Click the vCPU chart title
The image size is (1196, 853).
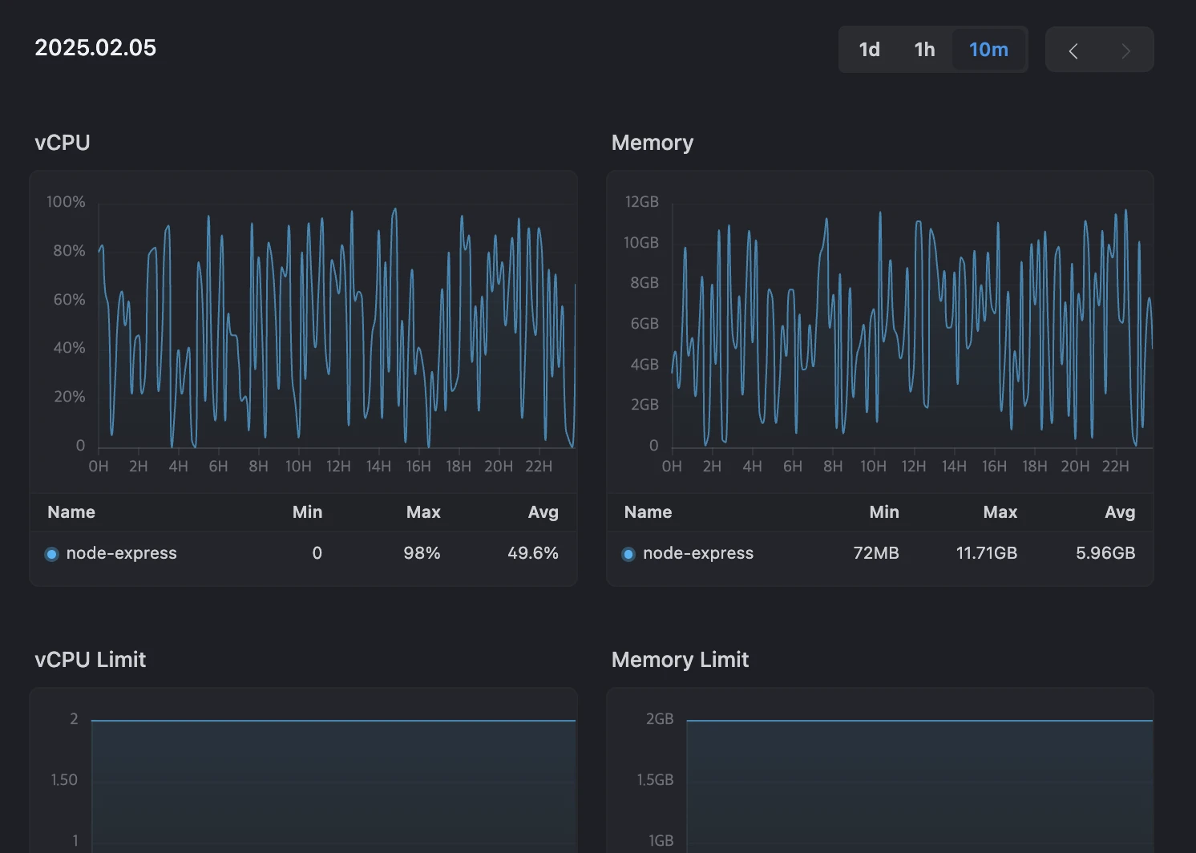62,142
